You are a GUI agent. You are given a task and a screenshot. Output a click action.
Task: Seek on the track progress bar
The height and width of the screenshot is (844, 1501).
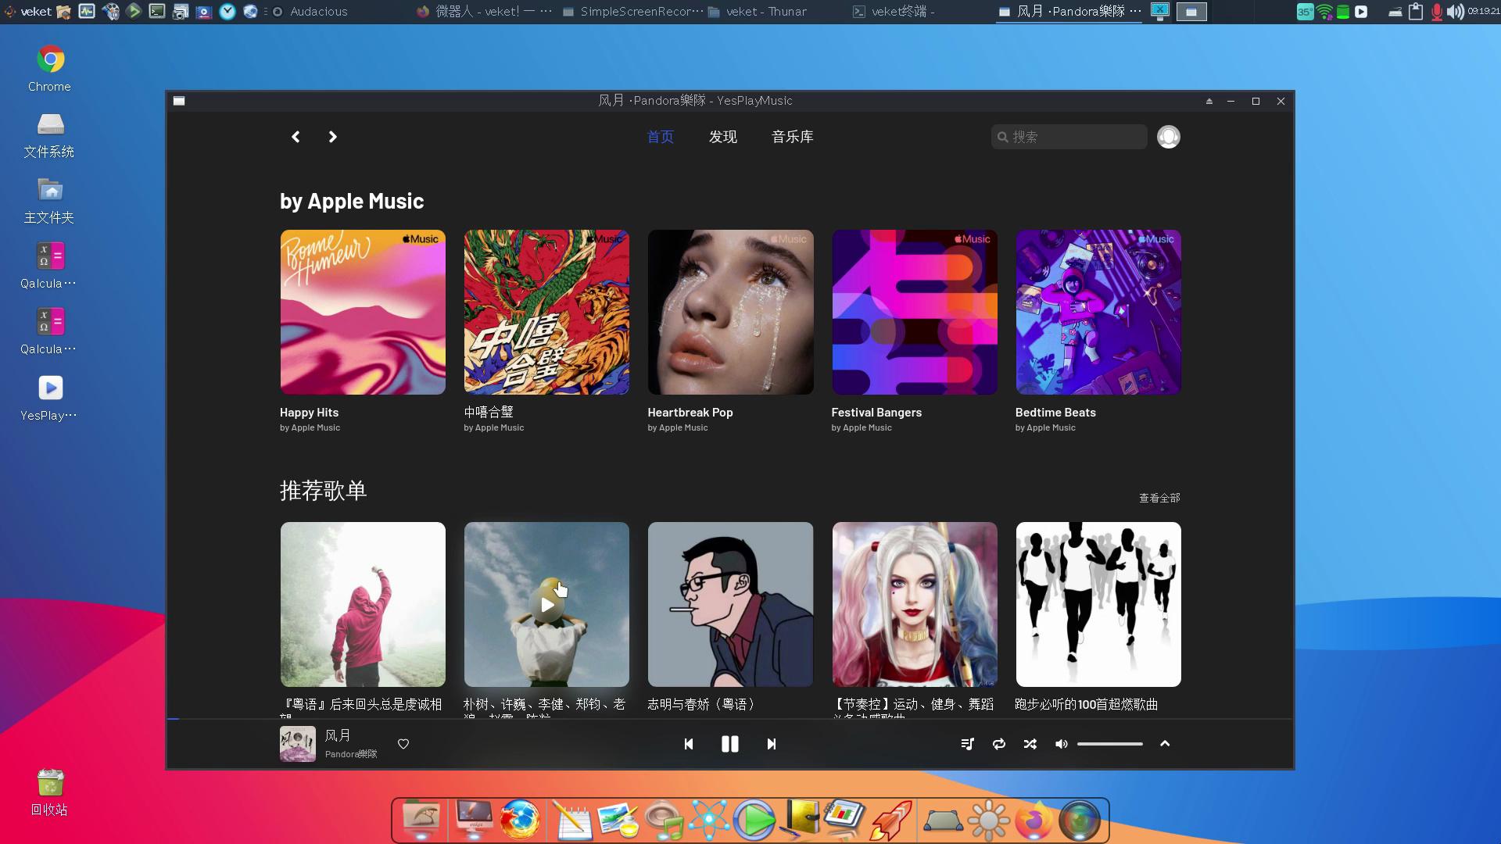coord(730,719)
